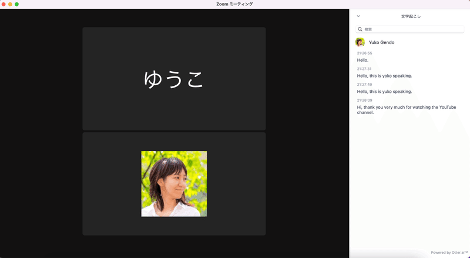
Task: Select "Hello, this is yuko speaking." line
Action: click(x=384, y=92)
